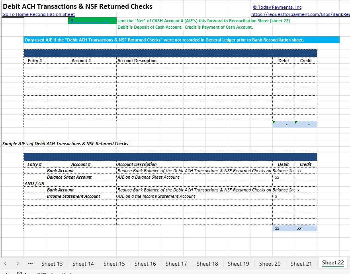Select the blue 'Only used AJE' banner
Viewport: 350px width, 274px height.
pyautogui.click(x=182, y=40)
